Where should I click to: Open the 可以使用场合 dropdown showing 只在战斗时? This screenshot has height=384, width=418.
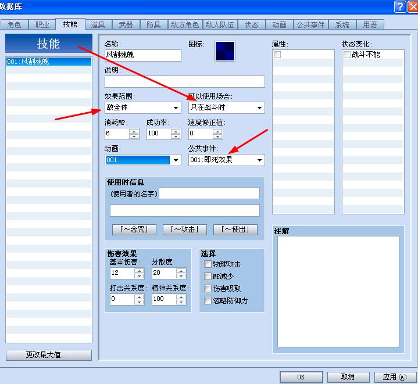point(226,107)
